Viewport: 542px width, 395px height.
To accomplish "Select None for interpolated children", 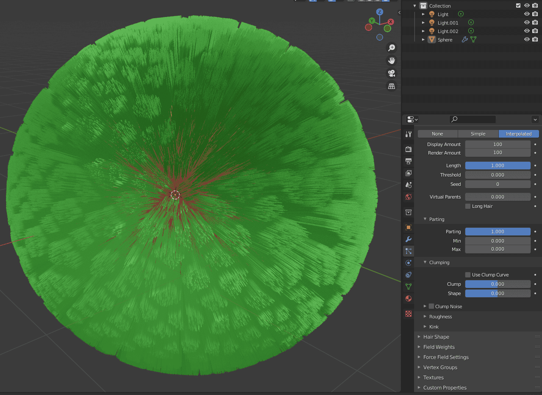I will coord(437,133).
